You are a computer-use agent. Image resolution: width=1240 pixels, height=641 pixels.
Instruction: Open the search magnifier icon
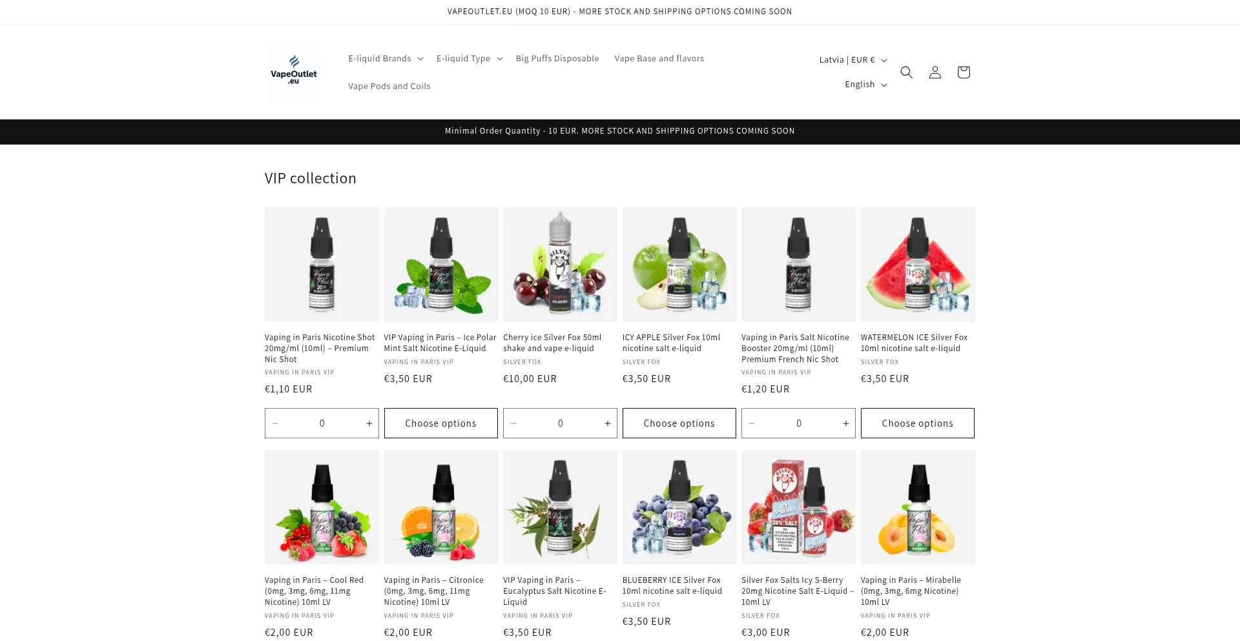click(x=906, y=72)
